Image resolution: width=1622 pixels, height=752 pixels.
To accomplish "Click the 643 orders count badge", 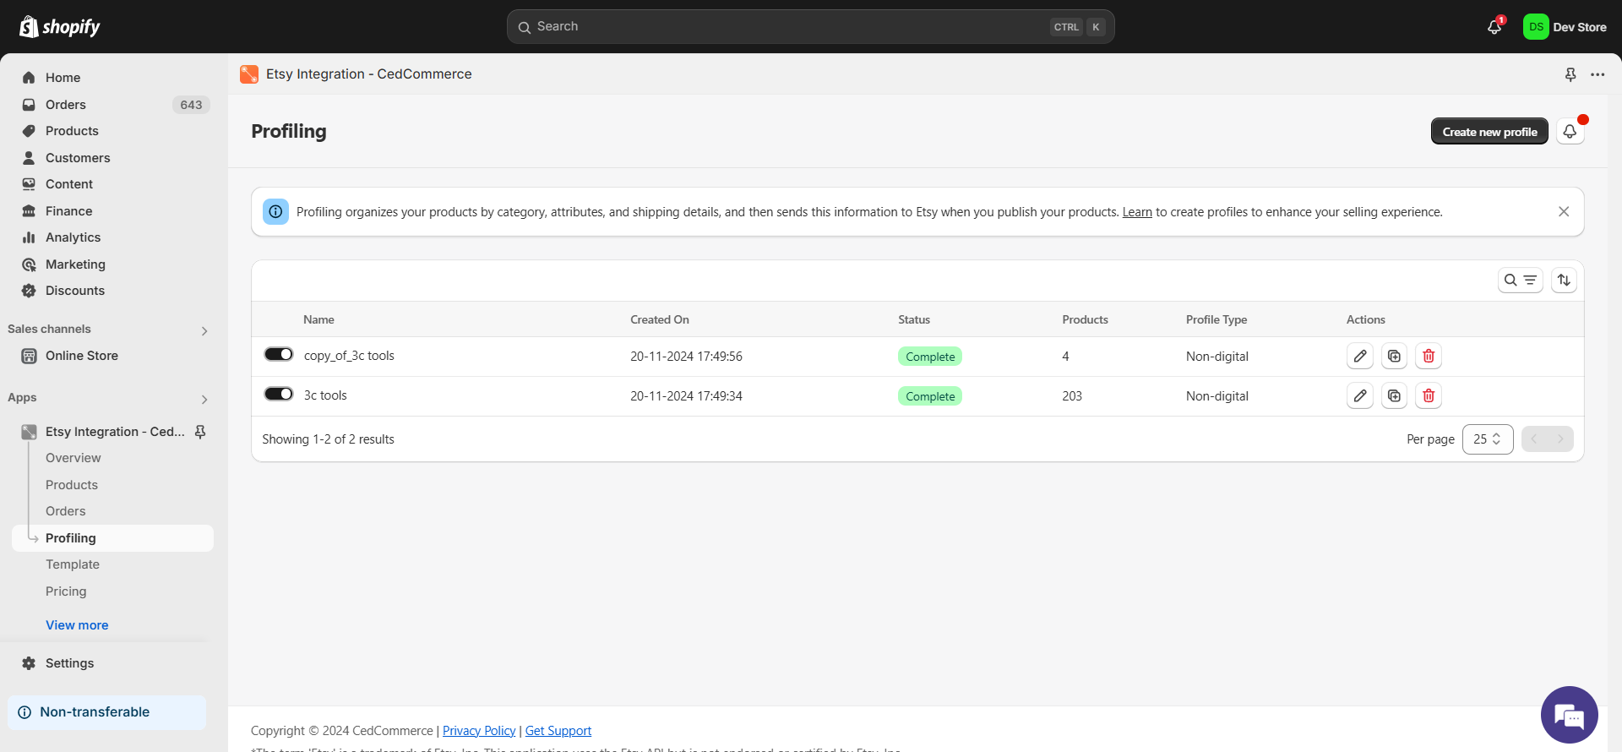I will click(191, 105).
